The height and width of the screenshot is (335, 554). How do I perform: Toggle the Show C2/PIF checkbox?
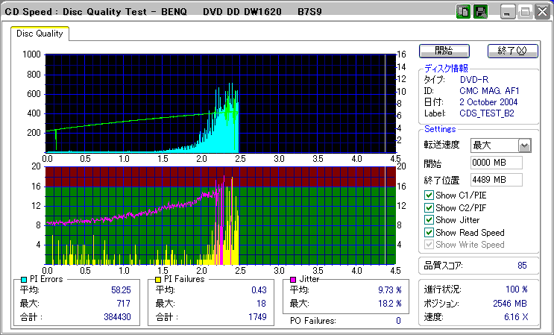(429, 208)
